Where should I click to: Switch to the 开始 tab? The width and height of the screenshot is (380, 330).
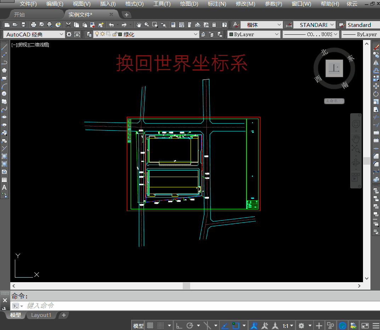(x=19, y=15)
